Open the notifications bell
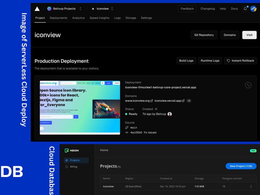This screenshot has height=195, width=260. click(x=245, y=9)
